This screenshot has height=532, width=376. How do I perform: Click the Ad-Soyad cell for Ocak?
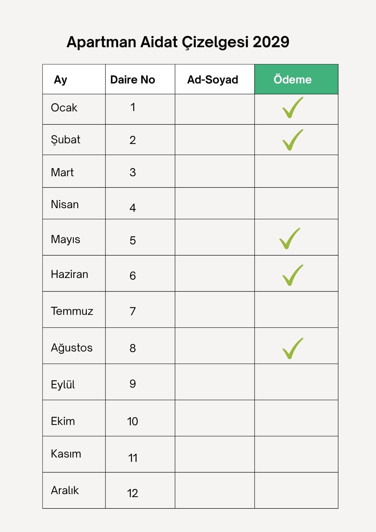tap(215, 109)
